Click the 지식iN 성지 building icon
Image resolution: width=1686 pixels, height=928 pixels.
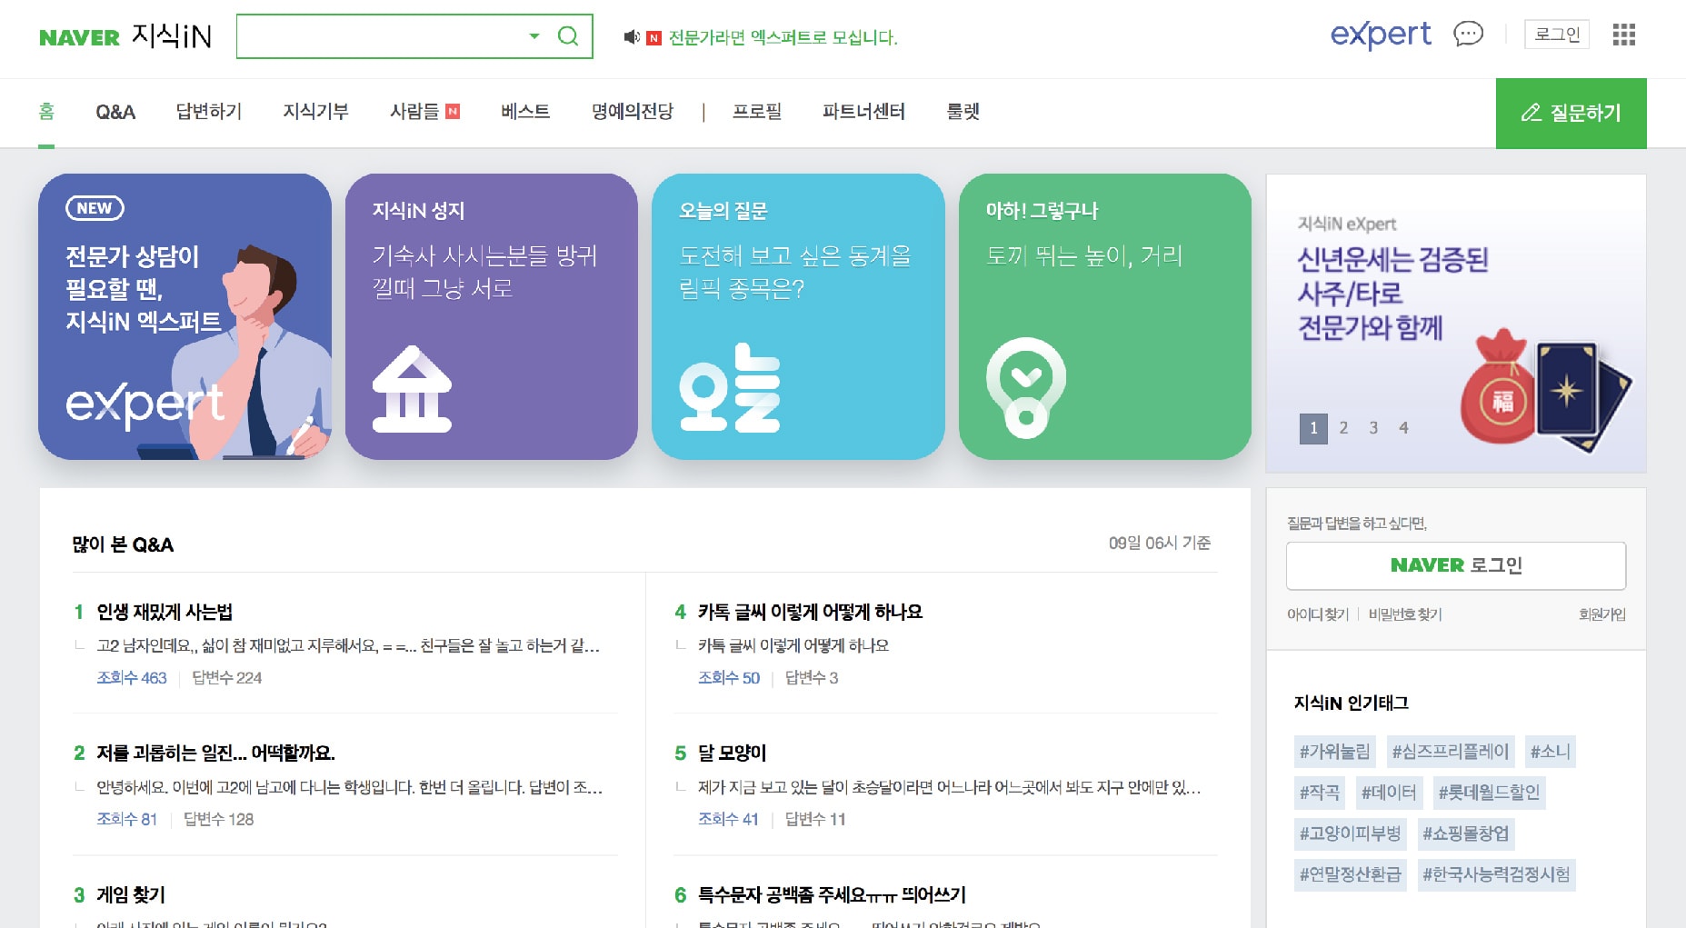pos(412,389)
